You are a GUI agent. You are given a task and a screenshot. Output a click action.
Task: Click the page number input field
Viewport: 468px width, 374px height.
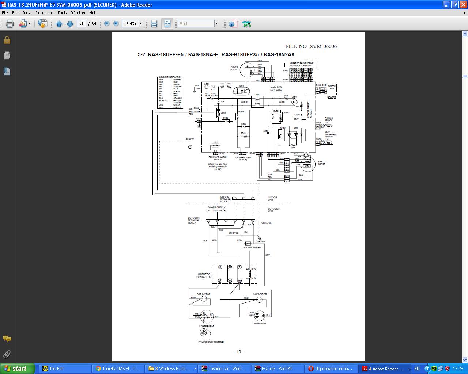coord(81,23)
